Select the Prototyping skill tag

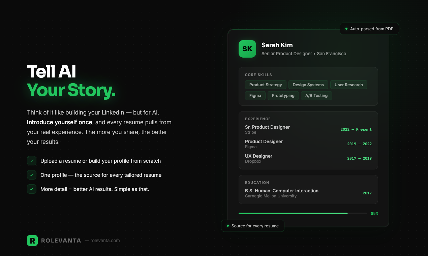283,96
